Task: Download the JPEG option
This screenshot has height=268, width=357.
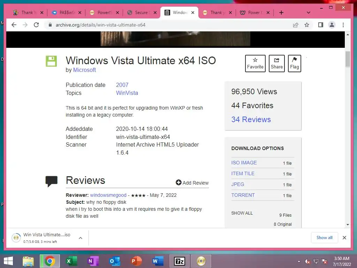Action: click(238, 184)
